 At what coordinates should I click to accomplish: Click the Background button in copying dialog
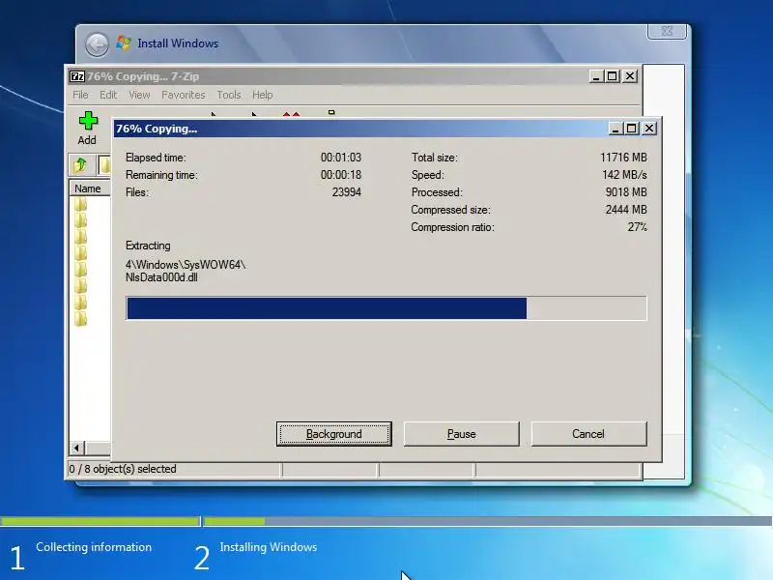pos(333,434)
